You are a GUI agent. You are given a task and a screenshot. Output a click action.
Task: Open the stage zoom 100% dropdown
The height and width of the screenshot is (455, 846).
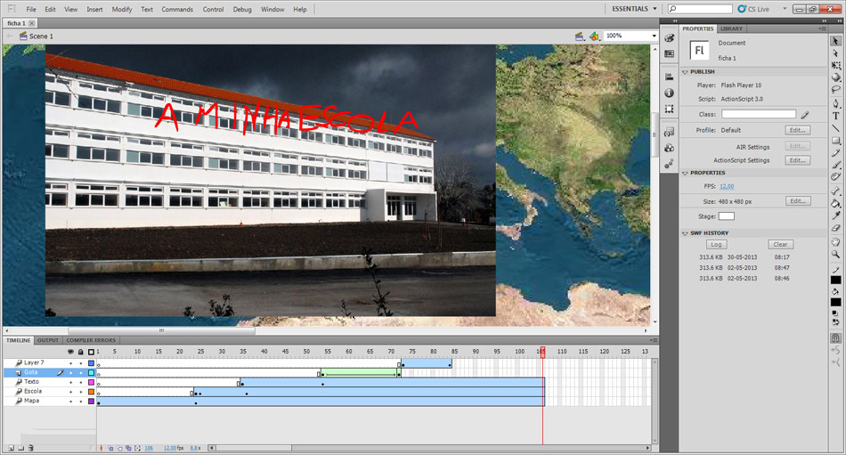click(x=654, y=37)
